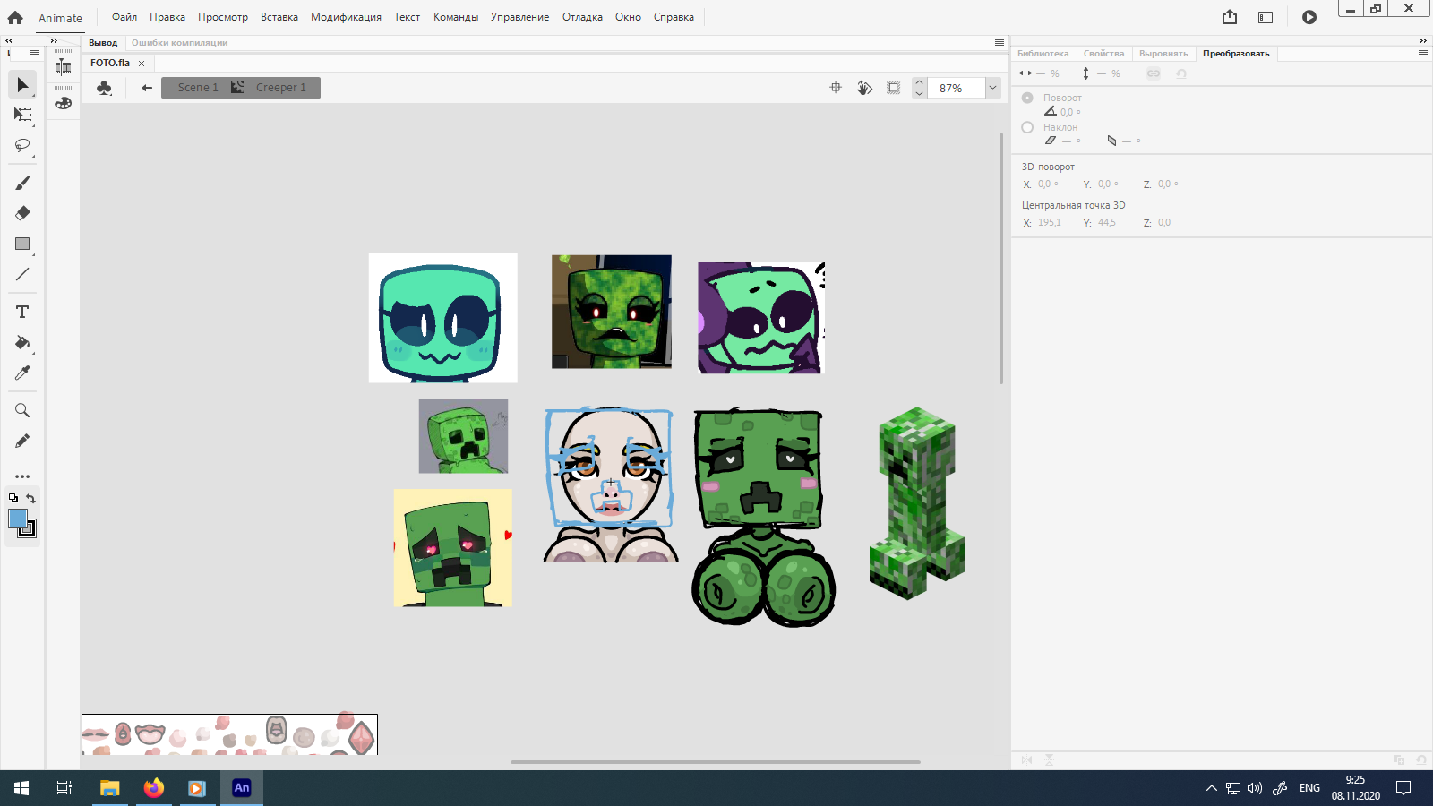
Task: Select the Paint Bucket tool
Action: (x=22, y=342)
